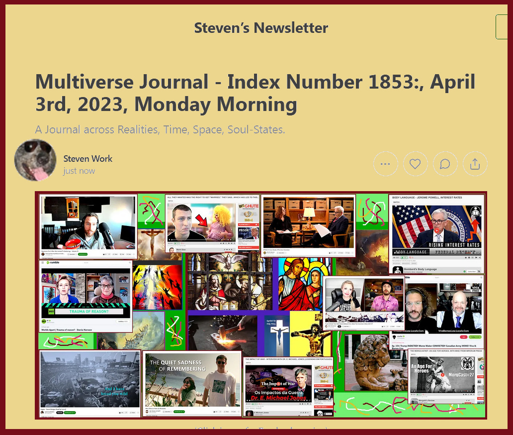513x435 pixels.
Task: Click the Steven Work author name
Action: [87, 159]
